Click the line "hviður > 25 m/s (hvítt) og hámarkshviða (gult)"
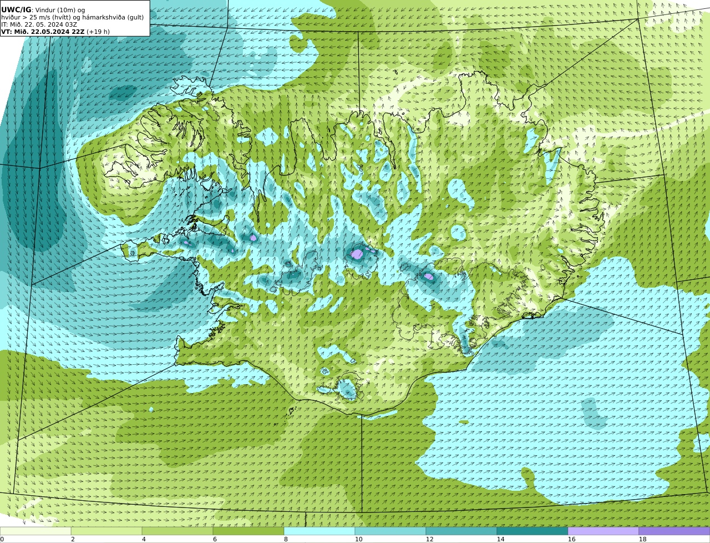The width and height of the screenshot is (710, 543). pos(72,17)
